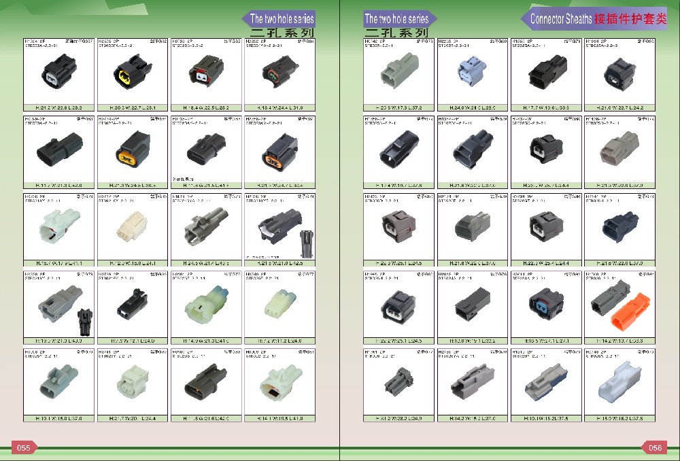
Task: Choose the black connector with white clip
Action: (x=280, y=227)
